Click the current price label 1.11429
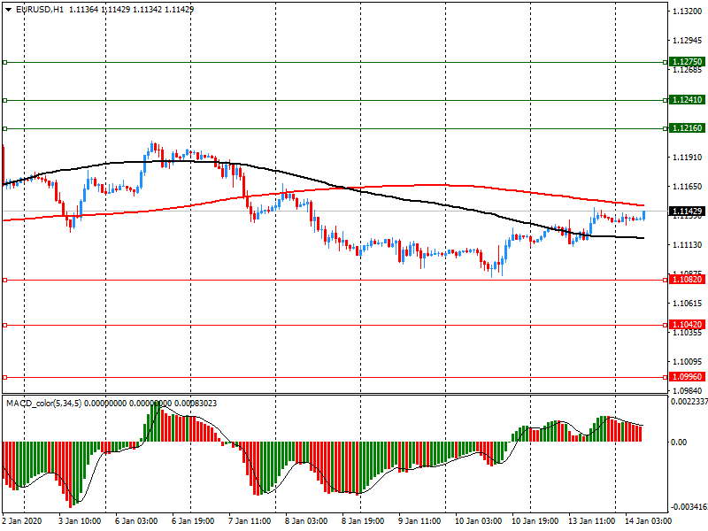 pos(686,212)
